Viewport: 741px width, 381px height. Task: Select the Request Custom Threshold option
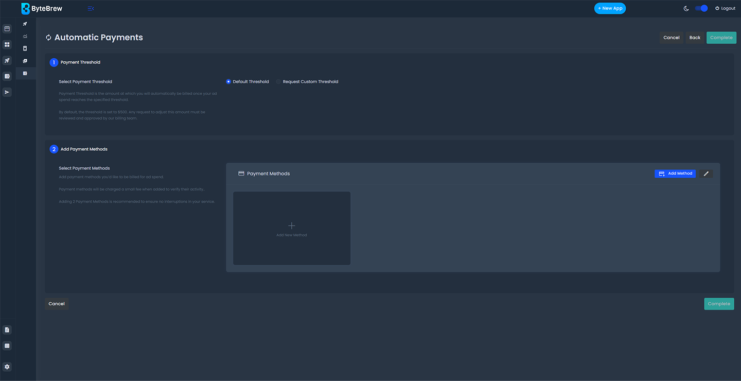[x=278, y=82]
